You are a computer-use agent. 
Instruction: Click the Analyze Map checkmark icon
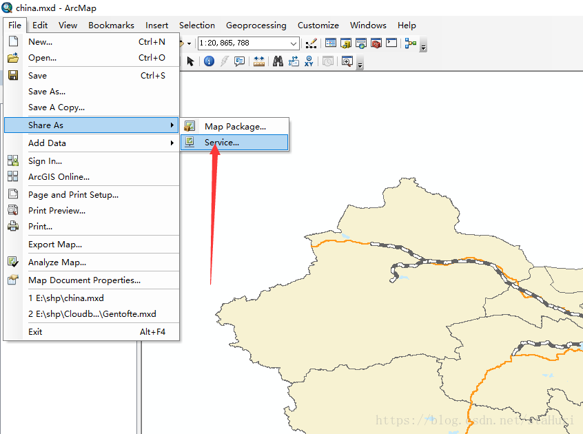pyautogui.click(x=13, y=262)
